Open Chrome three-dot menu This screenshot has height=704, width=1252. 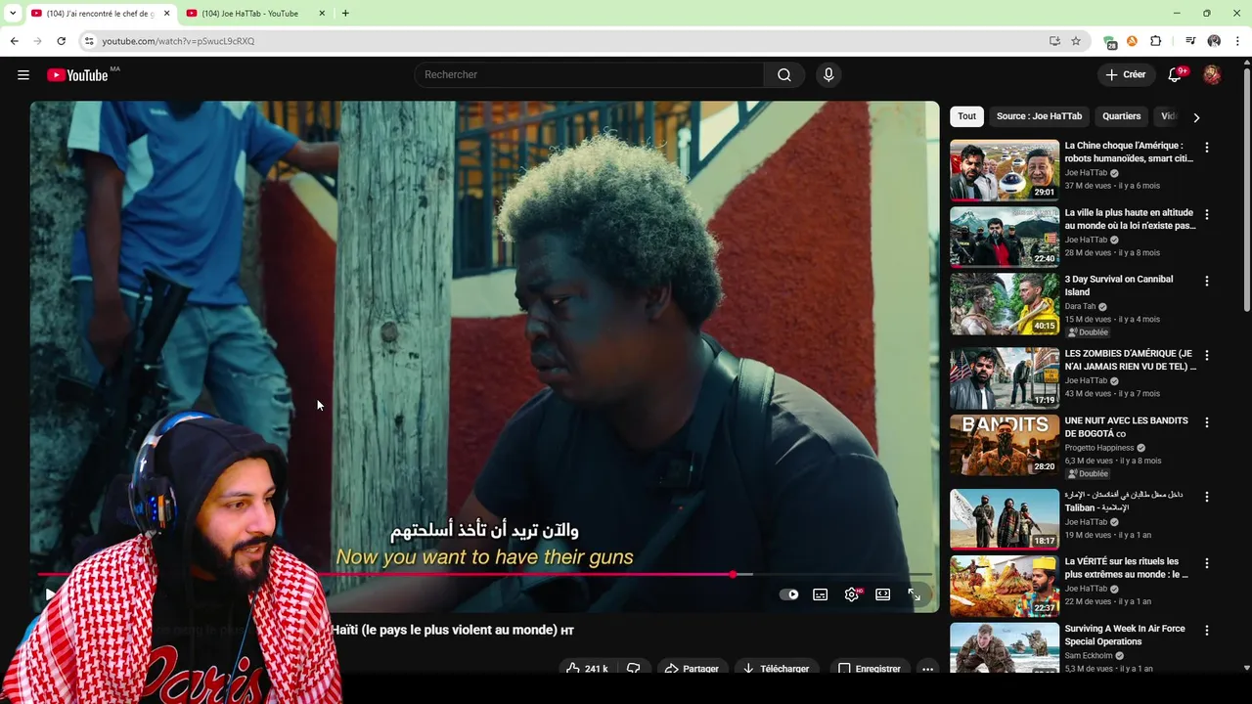pos(1237,41)
